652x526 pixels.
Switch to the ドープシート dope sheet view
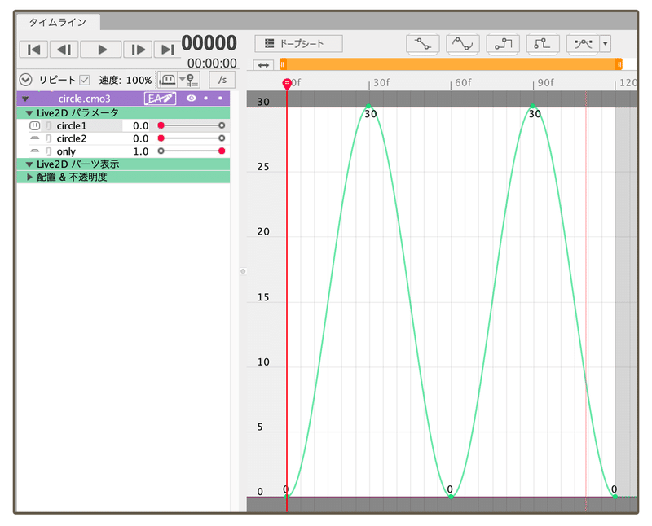pyautogui.click(x=298, y=44)
